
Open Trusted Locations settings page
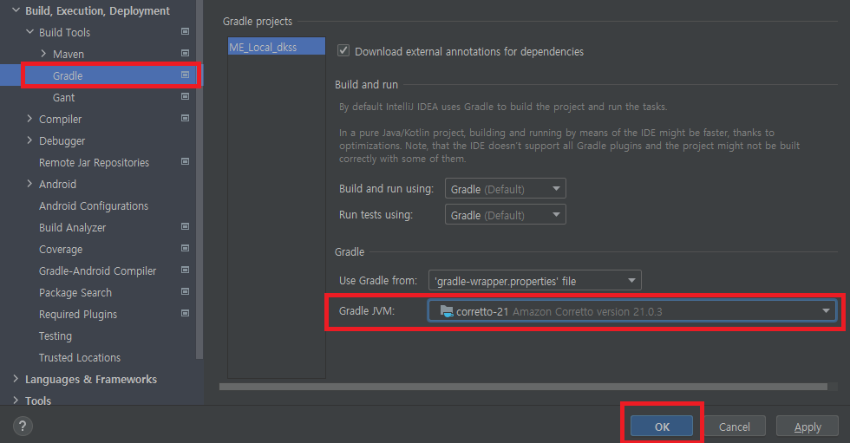tap(80, 357)
